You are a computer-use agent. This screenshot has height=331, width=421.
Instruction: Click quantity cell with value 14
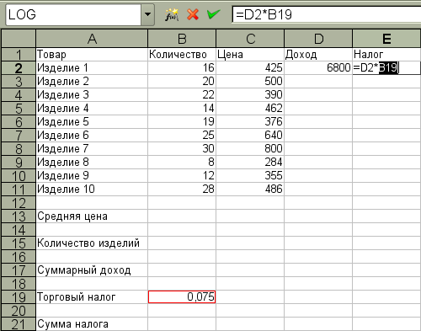coord(182,109)
